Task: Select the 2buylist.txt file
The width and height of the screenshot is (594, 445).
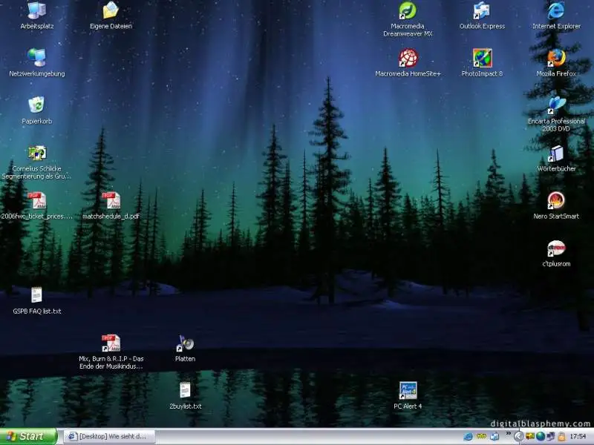Action: (185, 391)
